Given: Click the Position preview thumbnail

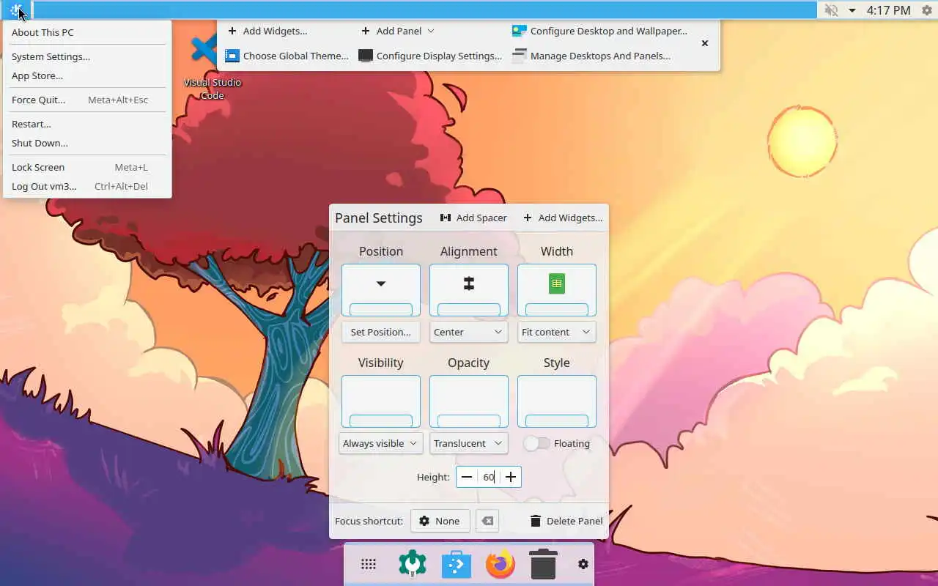Looking at the screenshot, I should 381,290.
